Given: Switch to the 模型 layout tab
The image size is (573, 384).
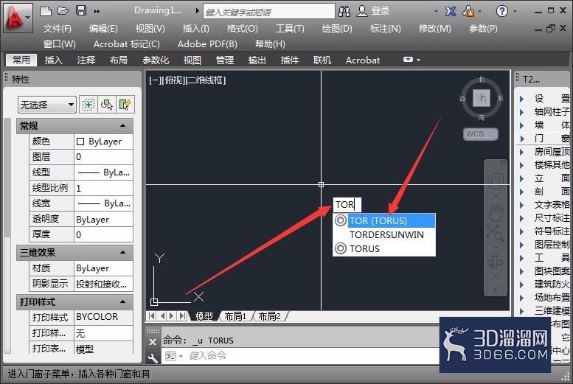Looking at the screenshot, I should [204, 316].
